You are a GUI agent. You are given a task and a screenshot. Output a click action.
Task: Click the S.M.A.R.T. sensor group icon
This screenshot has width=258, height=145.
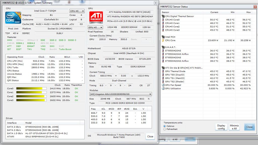[163, 47]
